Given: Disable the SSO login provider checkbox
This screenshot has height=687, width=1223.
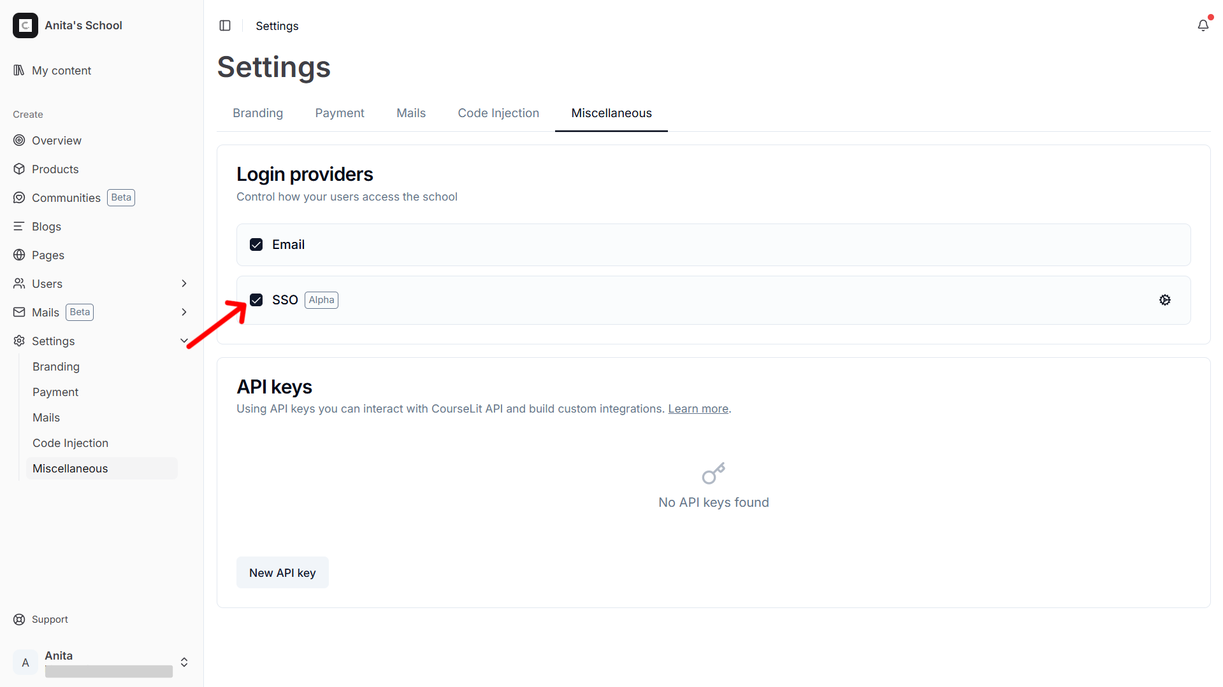Looking at the screenshot, I should tap(256, 299).
